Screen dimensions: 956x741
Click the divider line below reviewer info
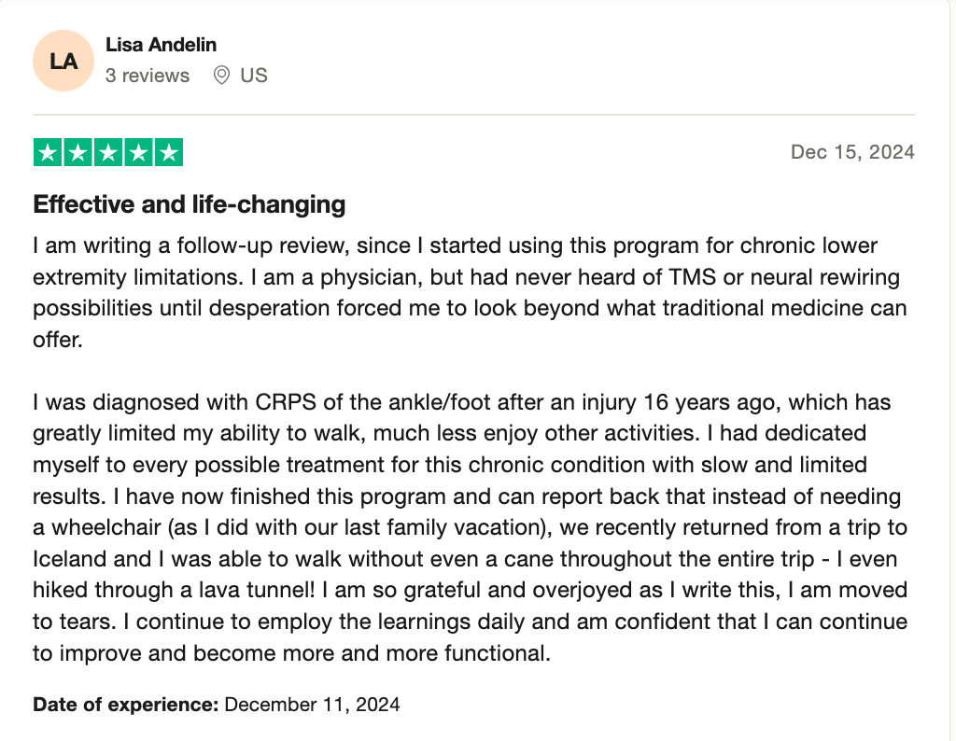coord(474,115)
